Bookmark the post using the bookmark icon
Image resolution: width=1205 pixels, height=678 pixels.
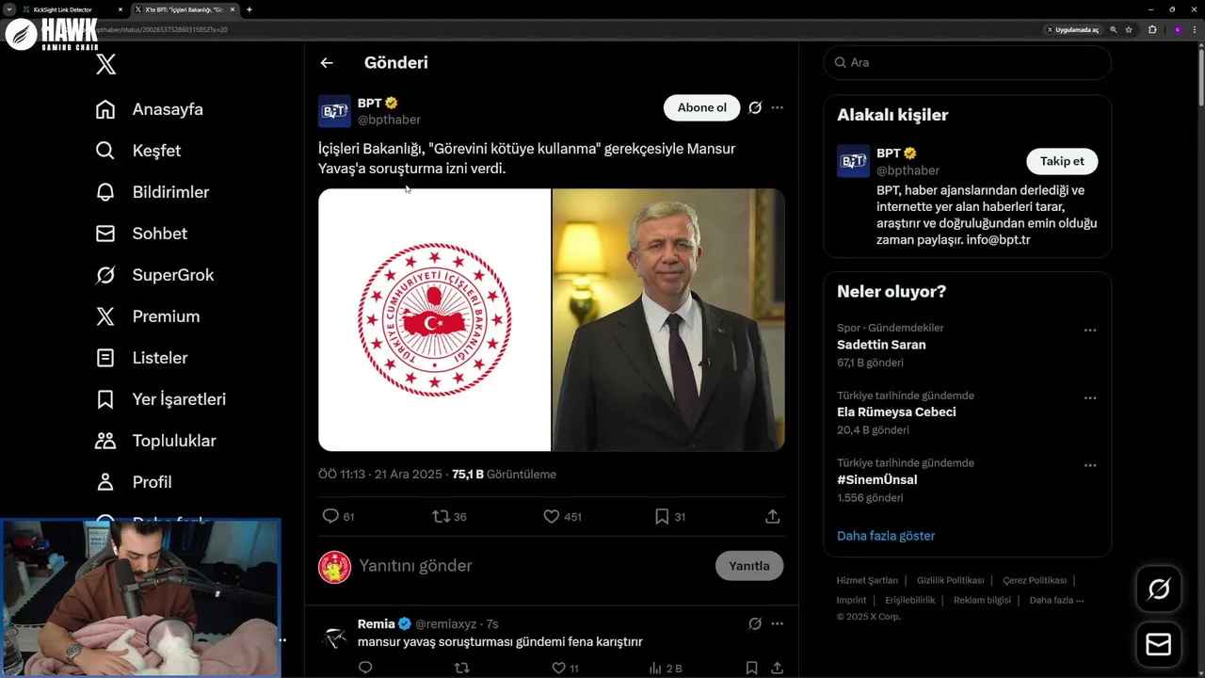pyautogui.click(x=662, y=516)
